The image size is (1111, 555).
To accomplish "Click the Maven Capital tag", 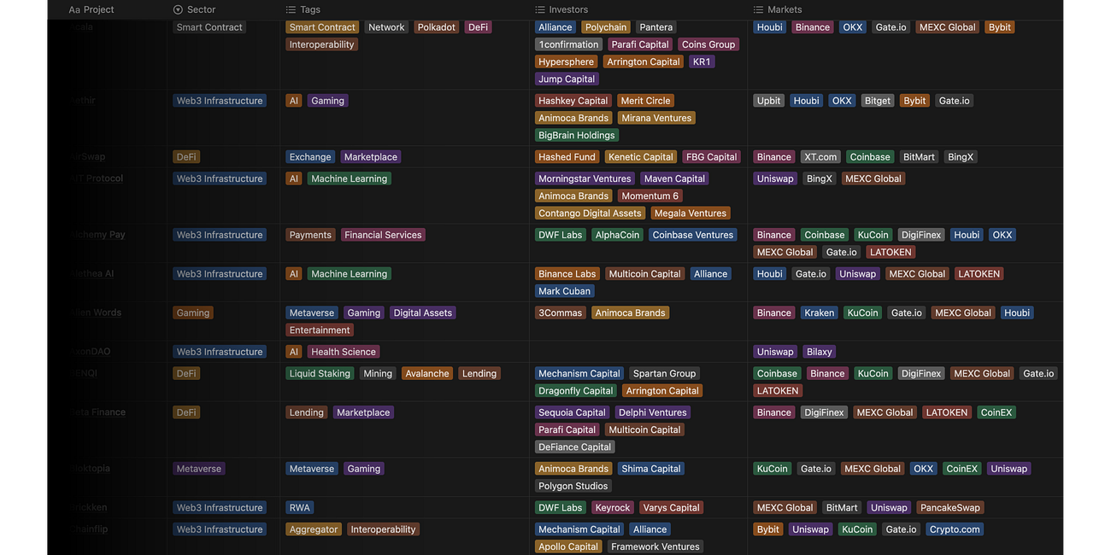I will (674, 178).
